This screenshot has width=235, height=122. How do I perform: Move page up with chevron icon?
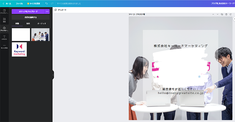click(x=213, y=14)
